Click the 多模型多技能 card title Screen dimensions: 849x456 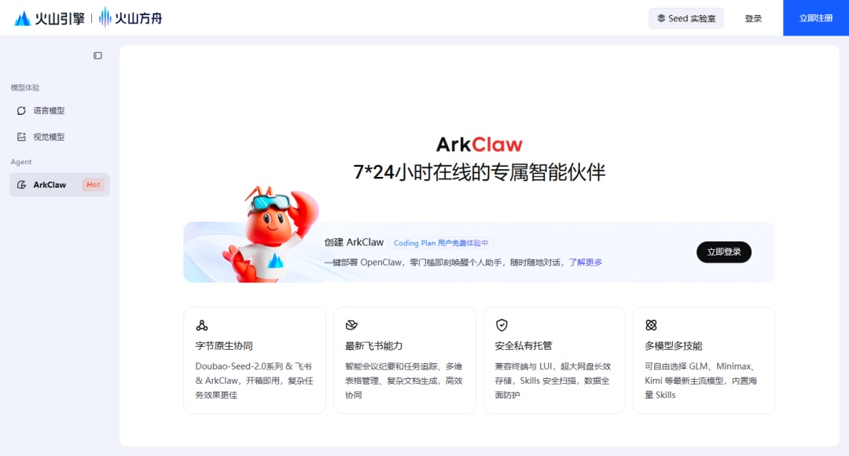[x=673, y=345]
